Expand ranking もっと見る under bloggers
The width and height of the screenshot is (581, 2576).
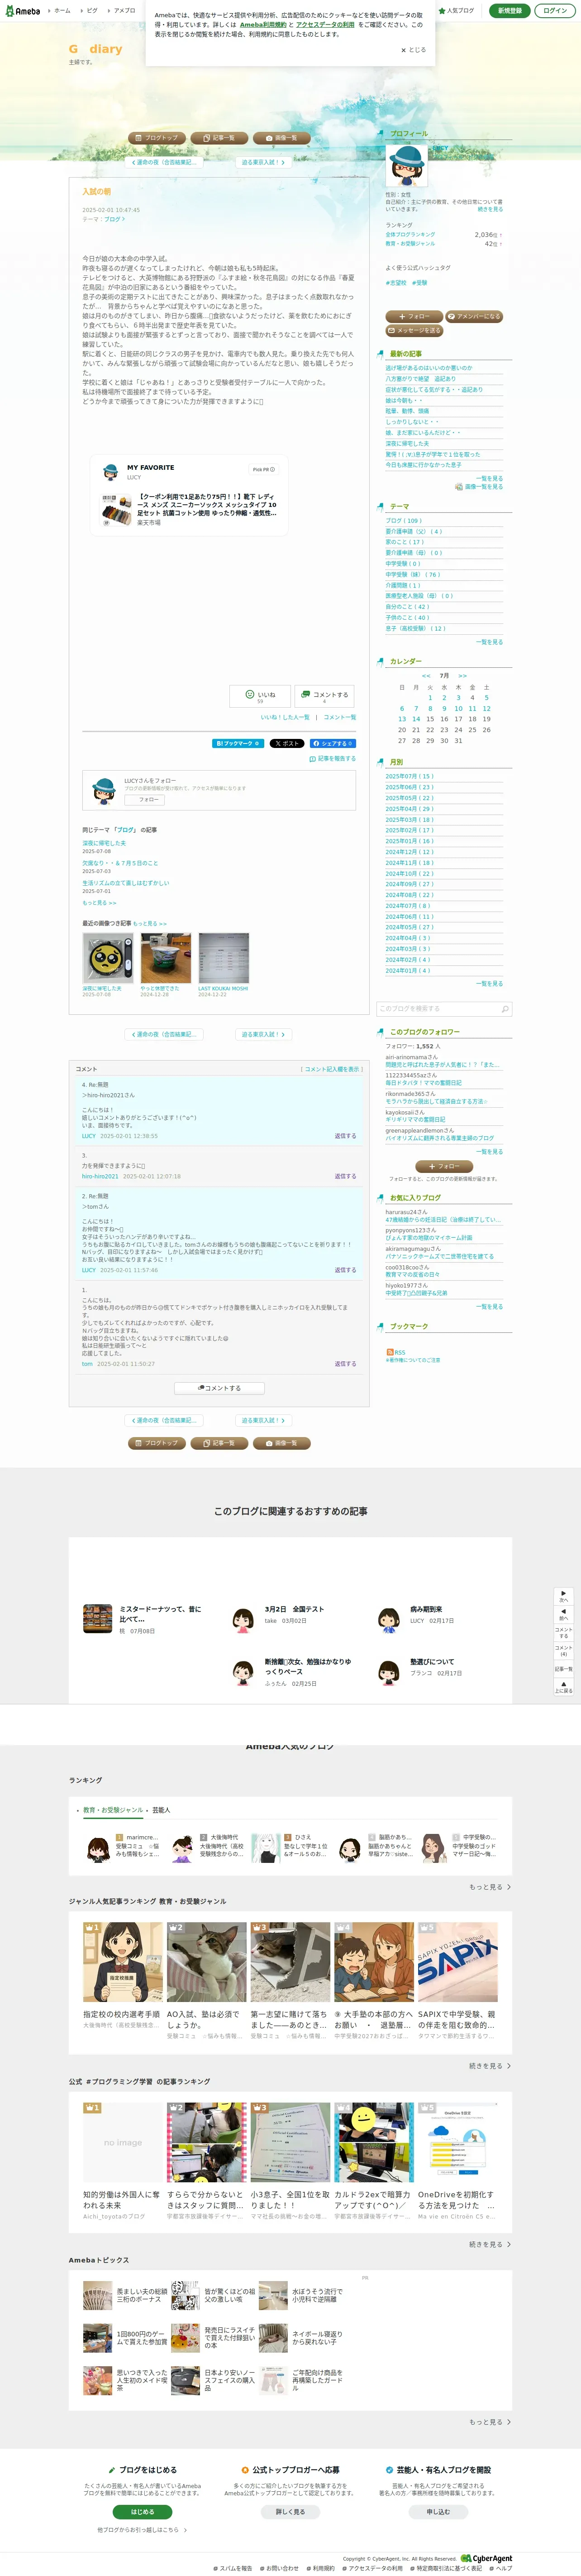[x=489, y=1887]
